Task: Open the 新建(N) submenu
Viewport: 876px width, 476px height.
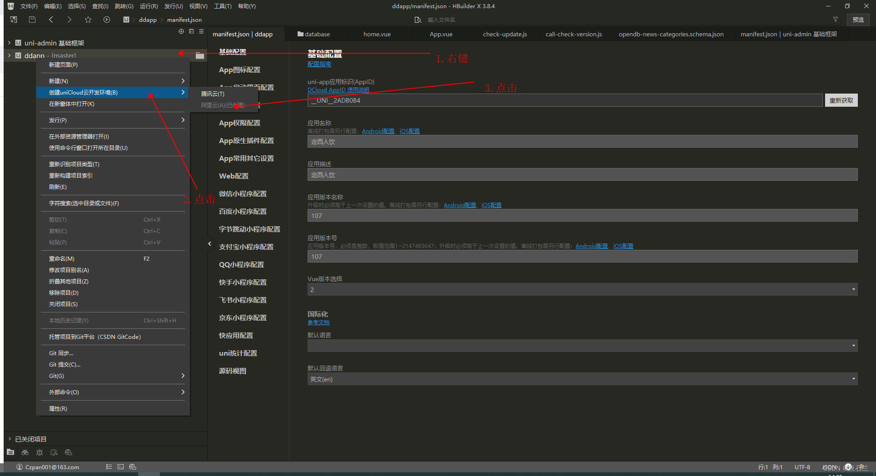Action: tap(113, 81)
